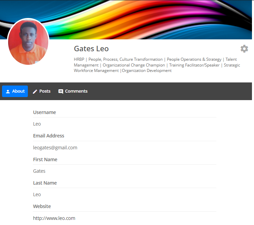The image size is (254, 225).
Task: Open the profile settings gear icon
Action: click(244, 49)
